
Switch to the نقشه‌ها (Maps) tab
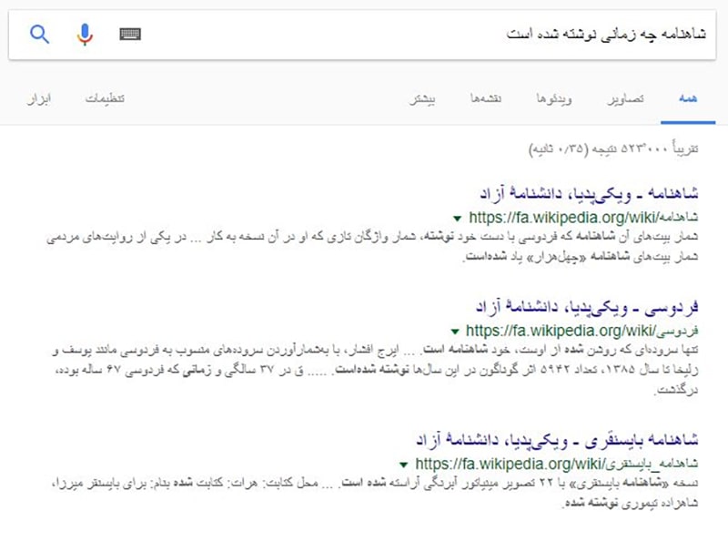pyautogui.click(x=486, y=98)
